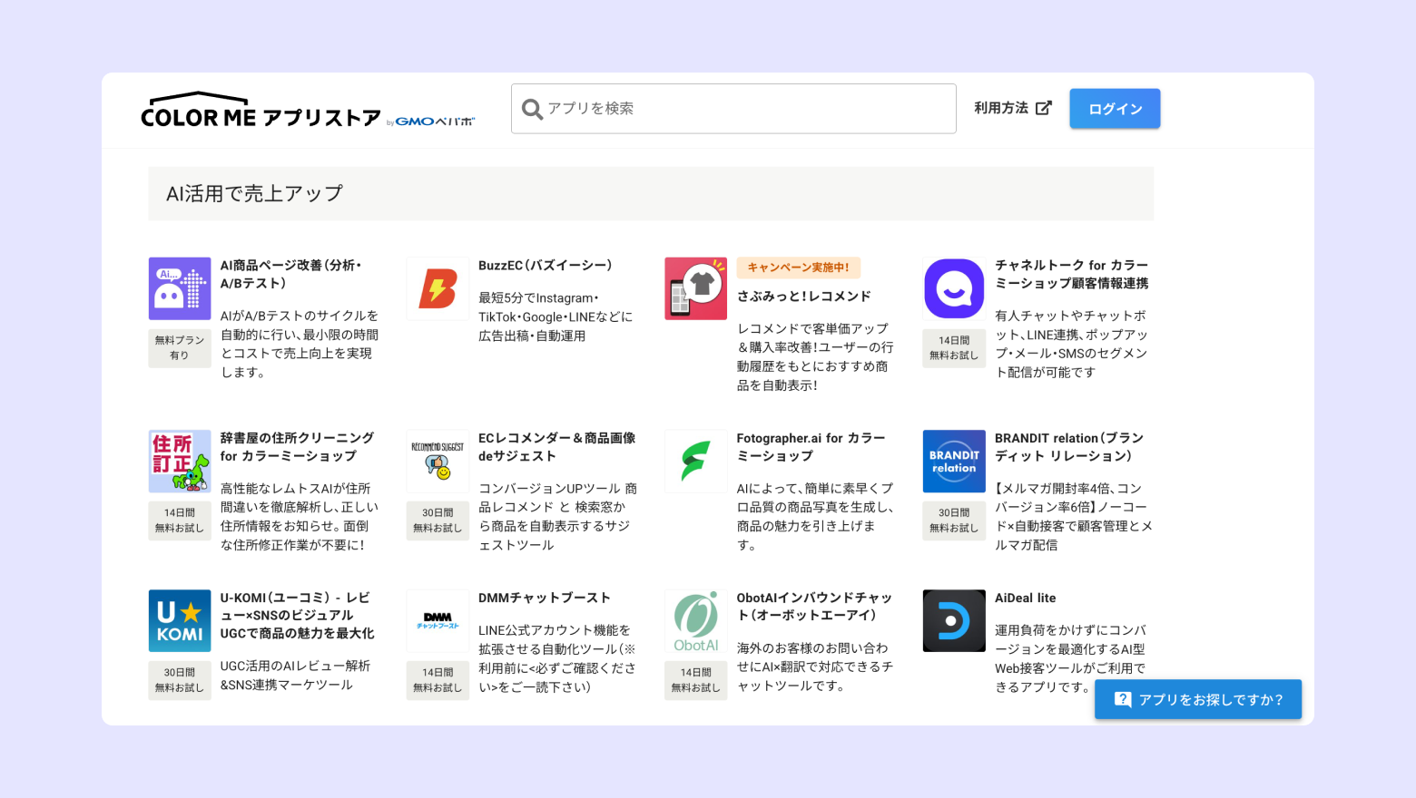Click the チャネルトーク description about 有人チャット
Image resolution: width=1416 pixels, height=798 pixels.
(1072, 344)
